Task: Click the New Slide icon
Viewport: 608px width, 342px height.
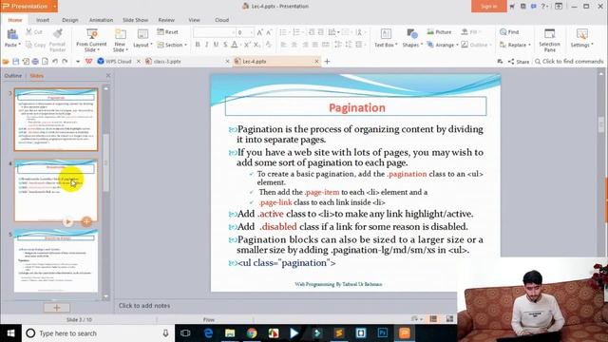Action: (121, 34)
